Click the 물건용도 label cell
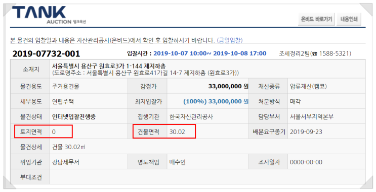The width and height of the screenshot is (376, 192). 30,86
